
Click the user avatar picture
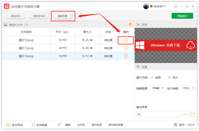point(146,6)
